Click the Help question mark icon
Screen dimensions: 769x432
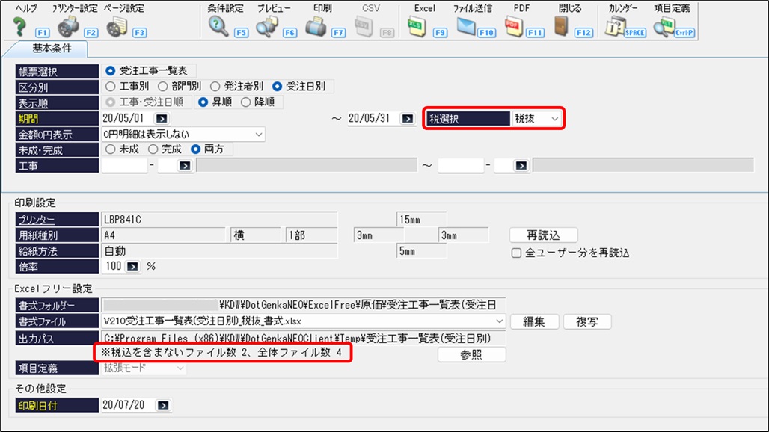point(20,27)
